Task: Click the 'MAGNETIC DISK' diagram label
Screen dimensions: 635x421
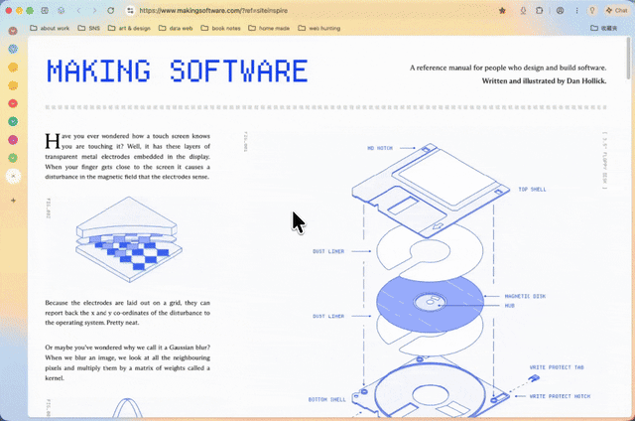Action: tap(525, 296)
